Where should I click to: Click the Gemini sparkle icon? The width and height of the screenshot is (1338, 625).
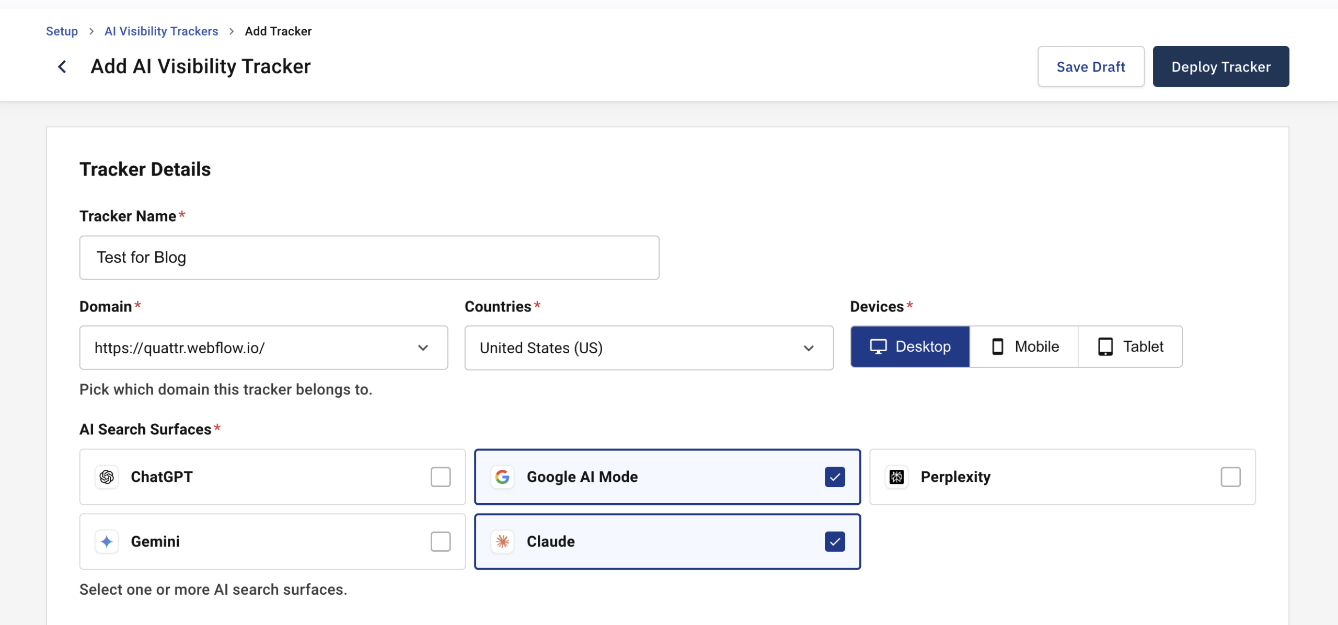107,541
